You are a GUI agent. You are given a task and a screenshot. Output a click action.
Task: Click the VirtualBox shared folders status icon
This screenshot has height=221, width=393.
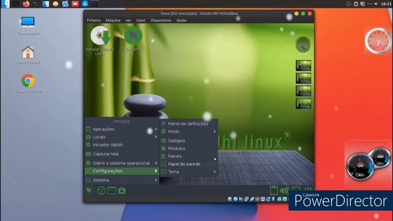[257, 199]
